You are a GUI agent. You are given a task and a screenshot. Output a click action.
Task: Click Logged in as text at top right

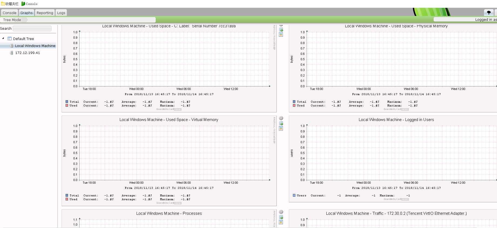tap(486, 19)
